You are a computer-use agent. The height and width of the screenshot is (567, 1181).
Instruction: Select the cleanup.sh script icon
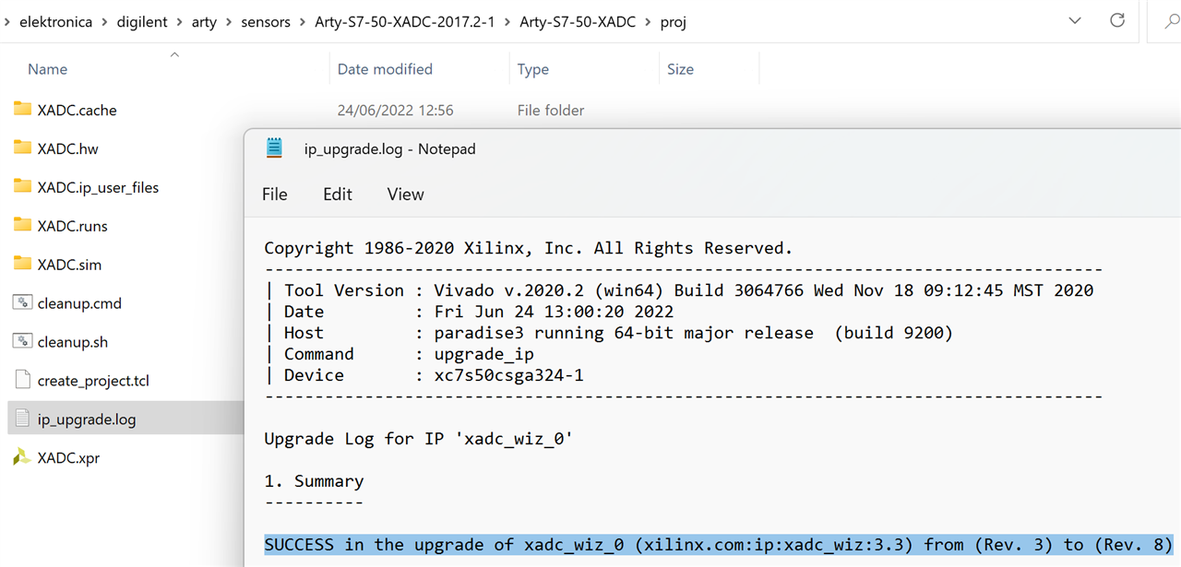(23, 341)
